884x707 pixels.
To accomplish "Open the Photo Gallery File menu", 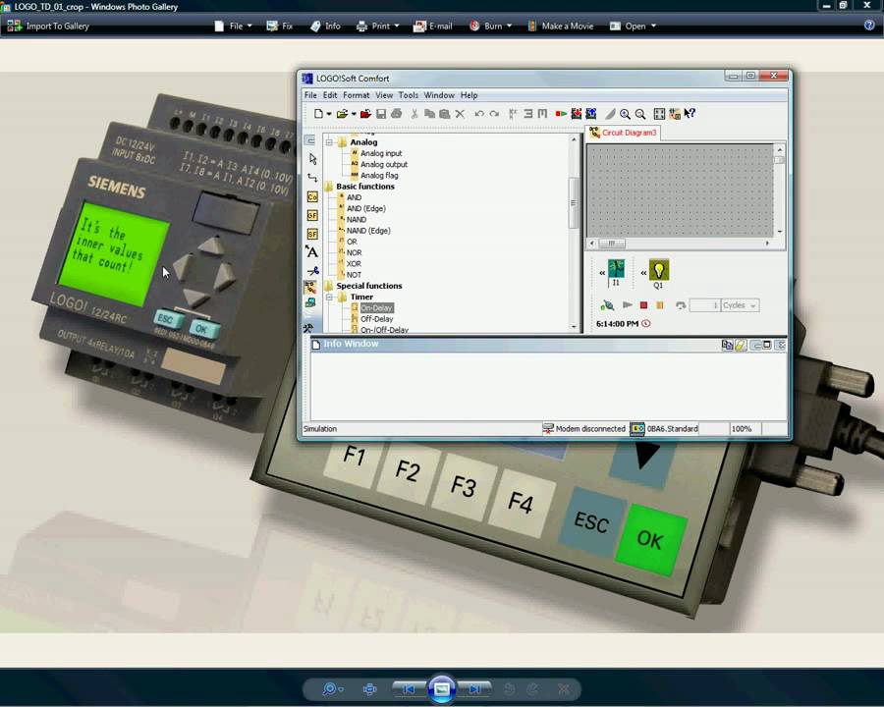I will tap(234, 26).
